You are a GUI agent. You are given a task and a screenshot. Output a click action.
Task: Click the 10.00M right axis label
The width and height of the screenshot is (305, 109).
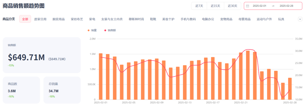[299, 99]
